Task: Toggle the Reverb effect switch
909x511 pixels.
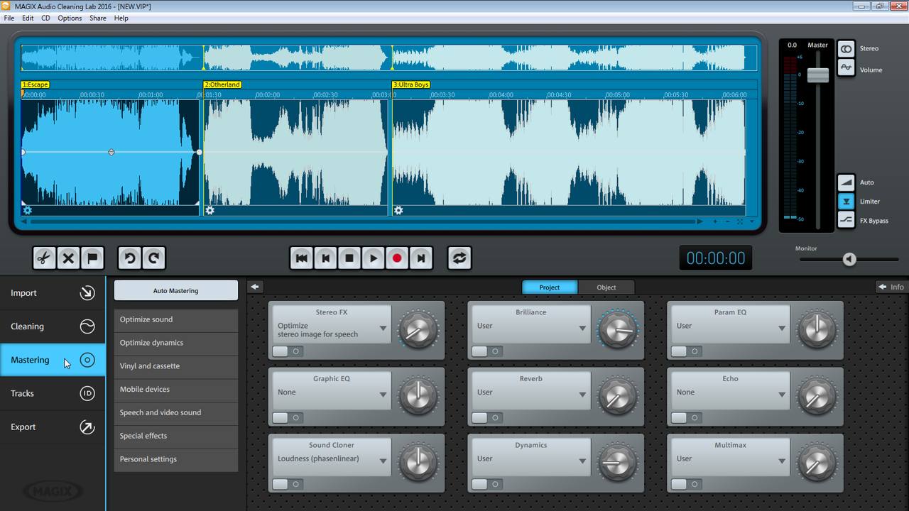Action: [x=487, y=418]
